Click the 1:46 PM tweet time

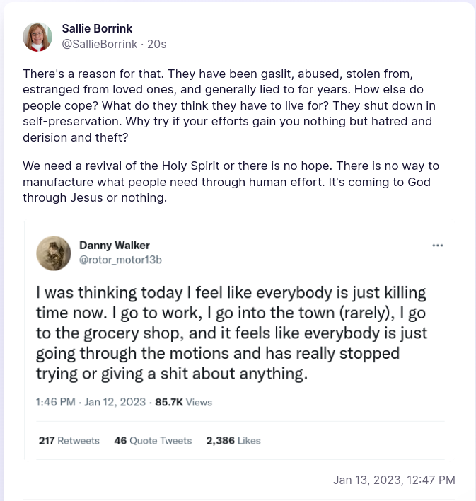point(55,402)
